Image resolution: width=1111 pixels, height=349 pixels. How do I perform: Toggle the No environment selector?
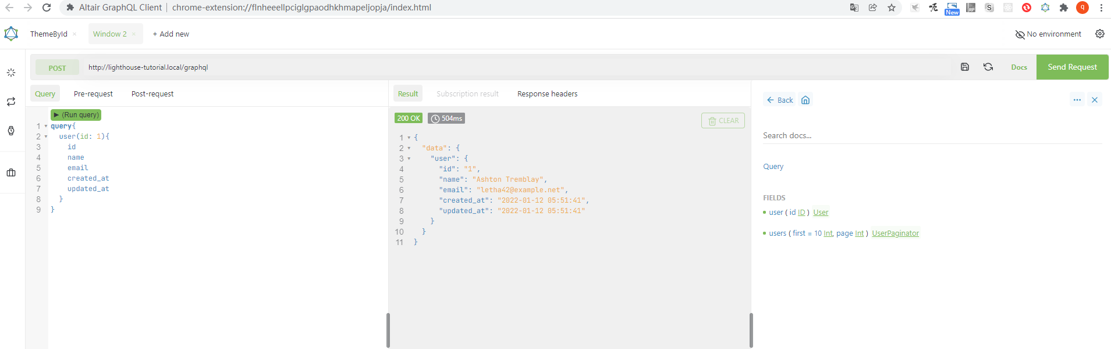[x=1048, y=34]
